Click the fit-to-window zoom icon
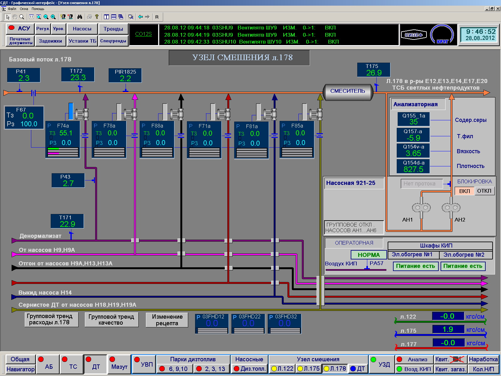This screenshot has width=501, height=376. [x=39, y=17]
